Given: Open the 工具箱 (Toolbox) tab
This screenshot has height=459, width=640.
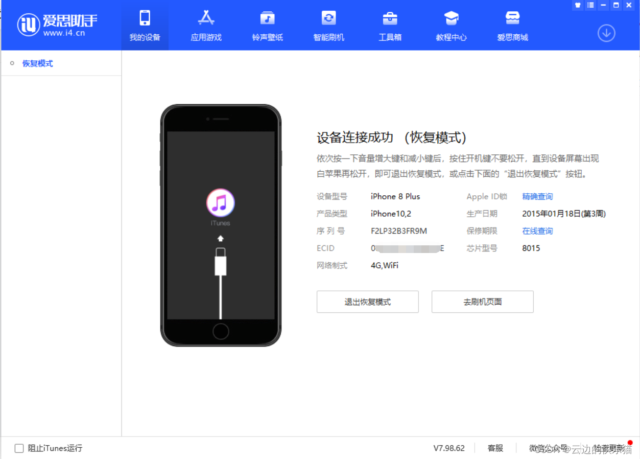Looking at the screenshot, I should pyautogui.click(x=390, y=25).
